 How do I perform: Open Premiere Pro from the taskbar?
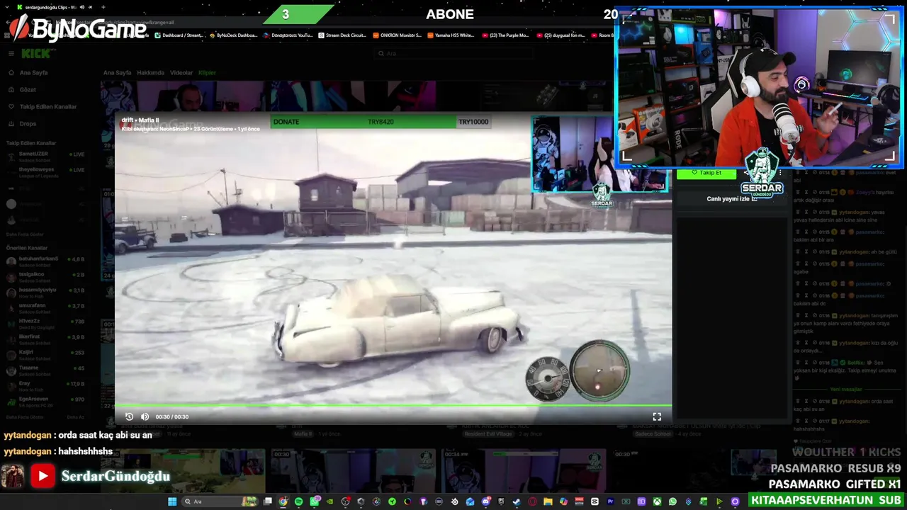point(610,501)
